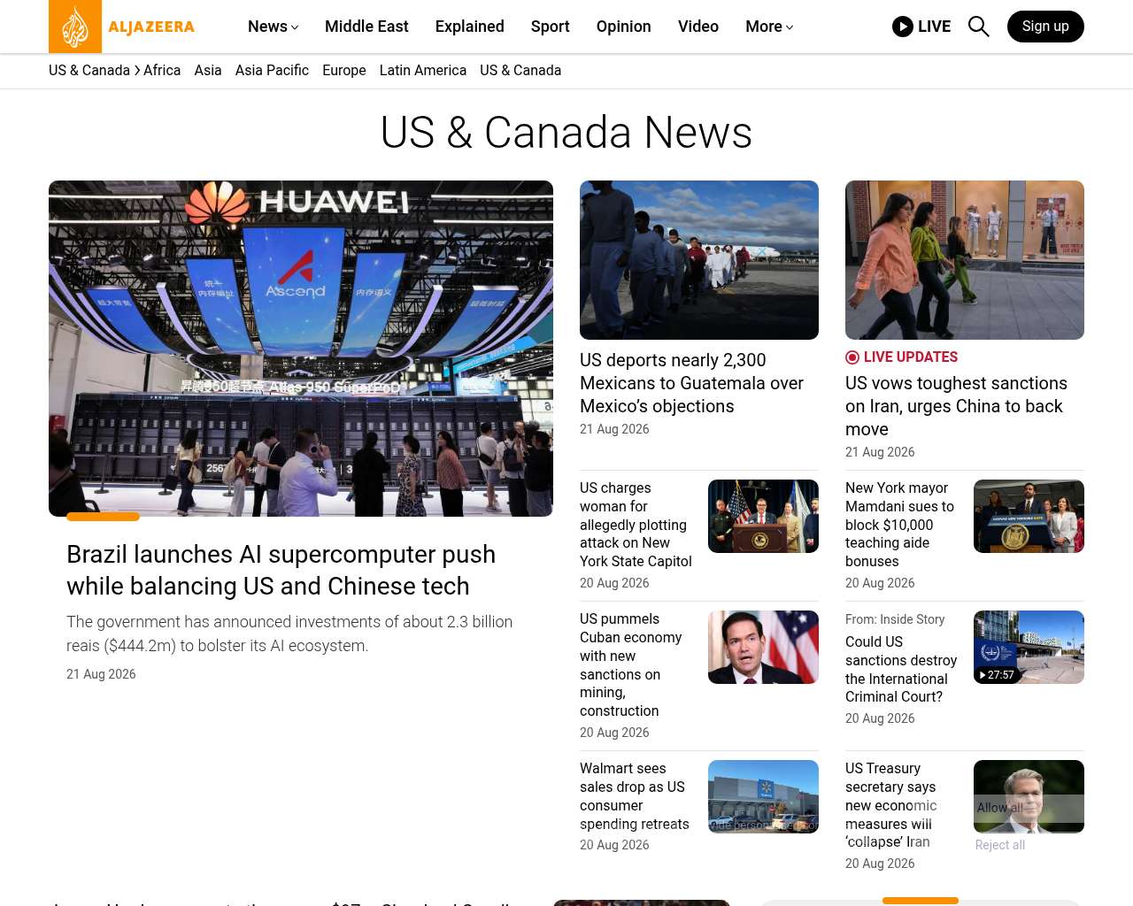Screen dimensions: 1133x906
Task: Open the Middle East section
Action: pos(366,27)
